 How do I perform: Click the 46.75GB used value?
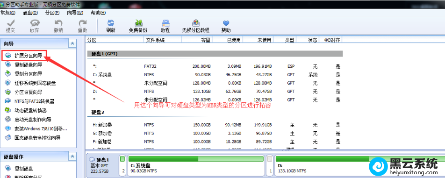234,75
